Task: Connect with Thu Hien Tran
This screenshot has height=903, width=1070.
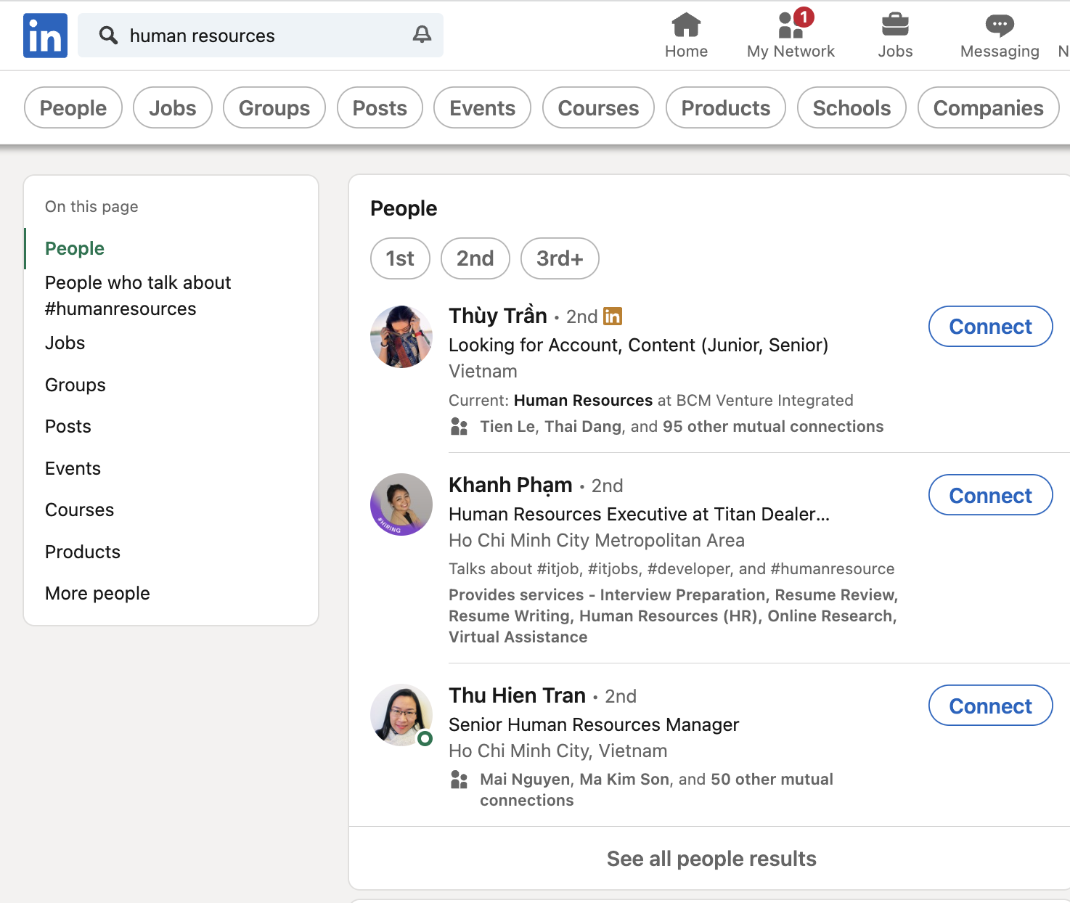Action: coord(990,706)
